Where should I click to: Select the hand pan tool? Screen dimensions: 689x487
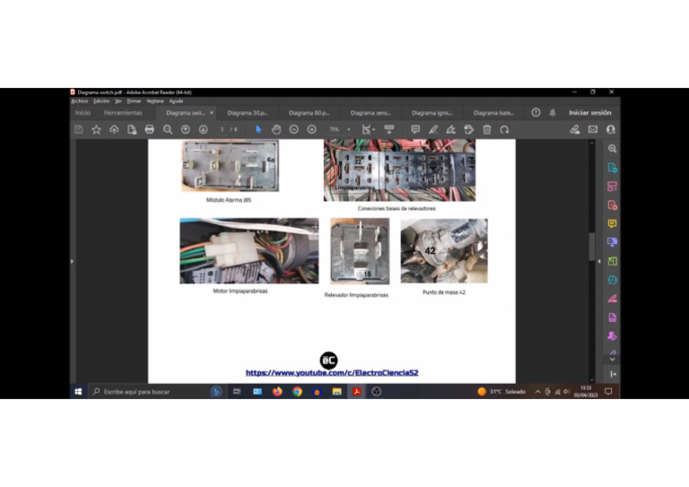tap(276, 129)
